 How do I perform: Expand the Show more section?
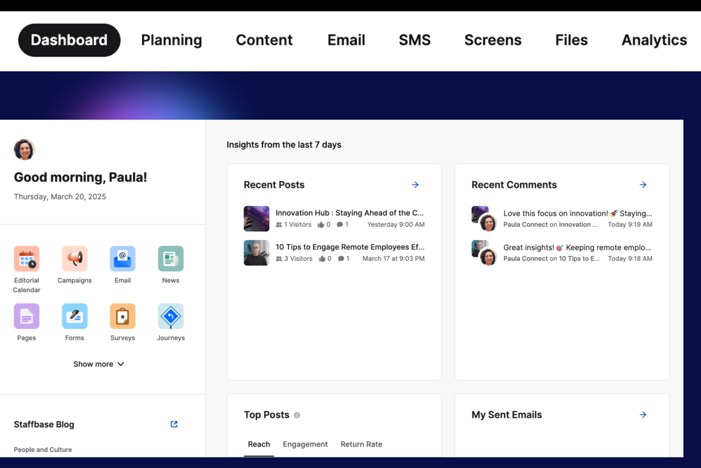pos(99,364)
